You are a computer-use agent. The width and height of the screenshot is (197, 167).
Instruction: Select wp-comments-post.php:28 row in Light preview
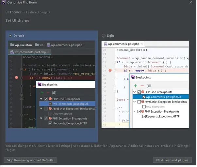pos(163,97)
